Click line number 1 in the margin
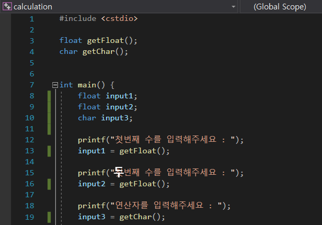 pyautogui.click(x=32, y=19)
